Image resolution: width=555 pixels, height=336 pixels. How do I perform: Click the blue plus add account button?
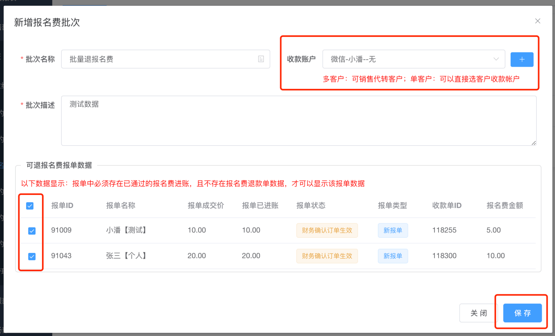coord(522,60)
